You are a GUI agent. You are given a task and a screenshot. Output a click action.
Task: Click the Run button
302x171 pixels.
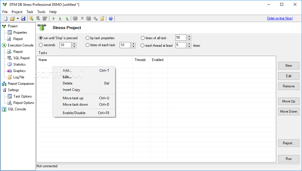(x=289, y=159)
